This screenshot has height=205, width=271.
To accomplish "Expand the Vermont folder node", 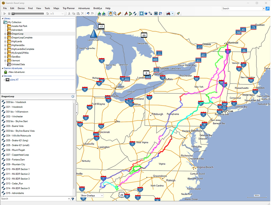I will 5,61.
